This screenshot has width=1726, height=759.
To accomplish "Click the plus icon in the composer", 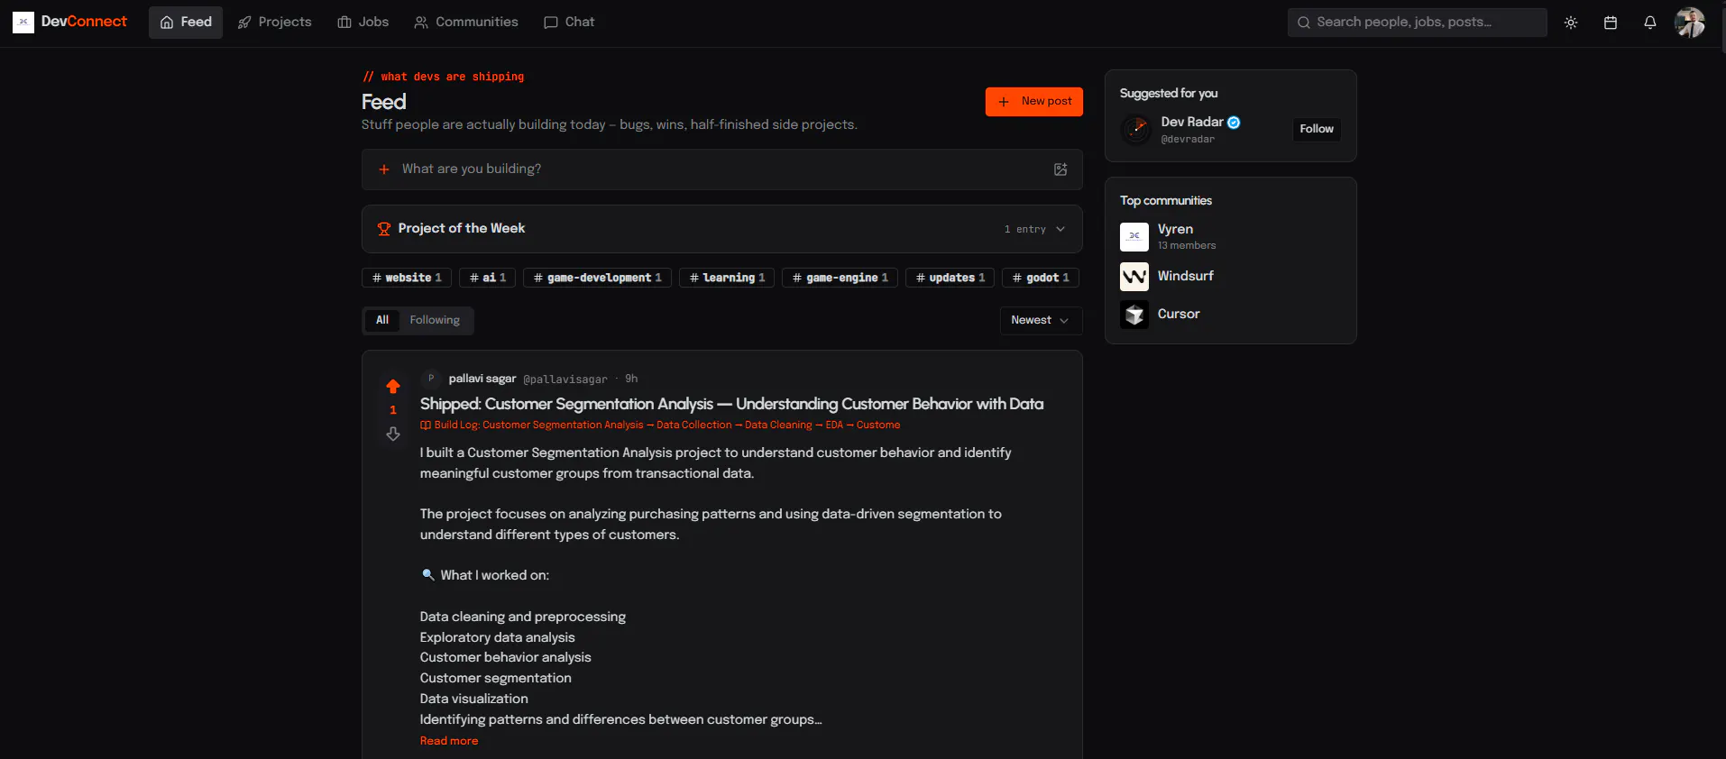I will [x=384, y=169].
